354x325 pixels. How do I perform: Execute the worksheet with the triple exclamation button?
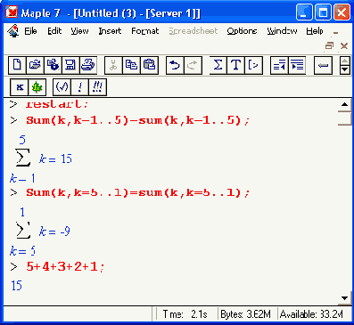point(97,87)
